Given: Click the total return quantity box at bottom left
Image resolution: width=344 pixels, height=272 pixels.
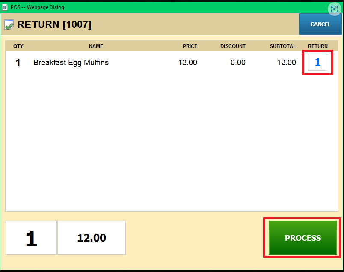Looking at the screenshot, I should [31, 238].
